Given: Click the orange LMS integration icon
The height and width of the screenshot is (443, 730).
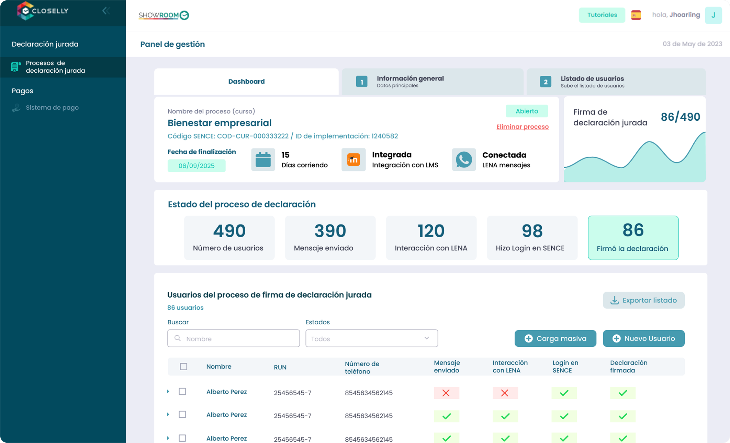Looking at the screenshot, I should [x=353, y=160].
